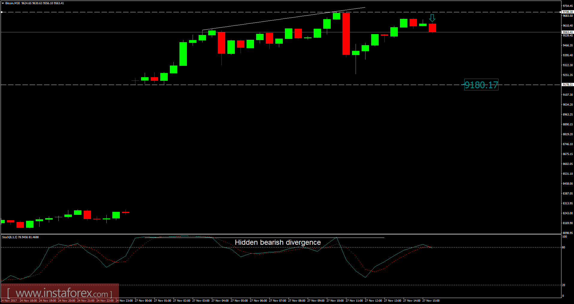Click the '27 Nov 00:00' time label
Viewport: 574px width, 304px height.
click(x=143, y=301)
